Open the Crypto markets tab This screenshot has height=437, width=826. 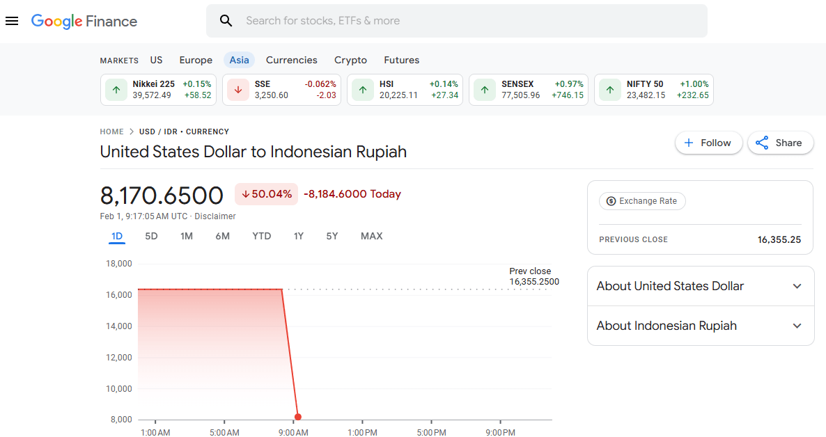point(350,60)
